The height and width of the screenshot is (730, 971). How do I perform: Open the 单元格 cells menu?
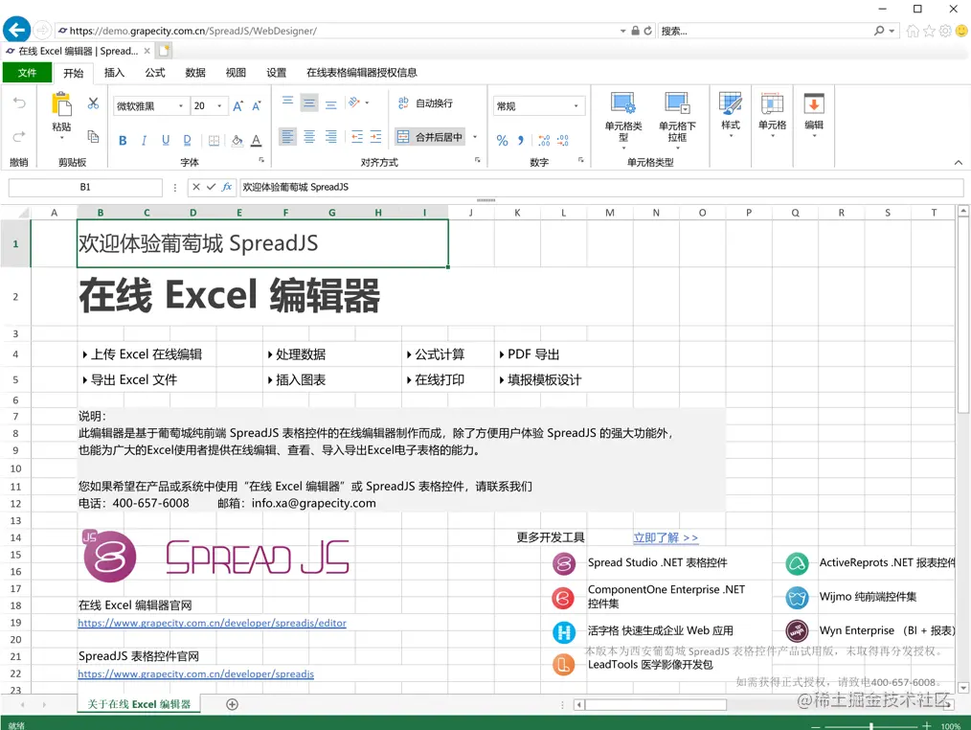772,113
